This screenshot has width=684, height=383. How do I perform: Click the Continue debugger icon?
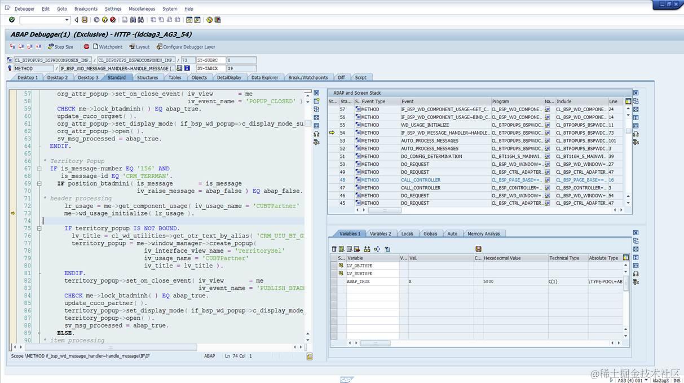(38, 47)
